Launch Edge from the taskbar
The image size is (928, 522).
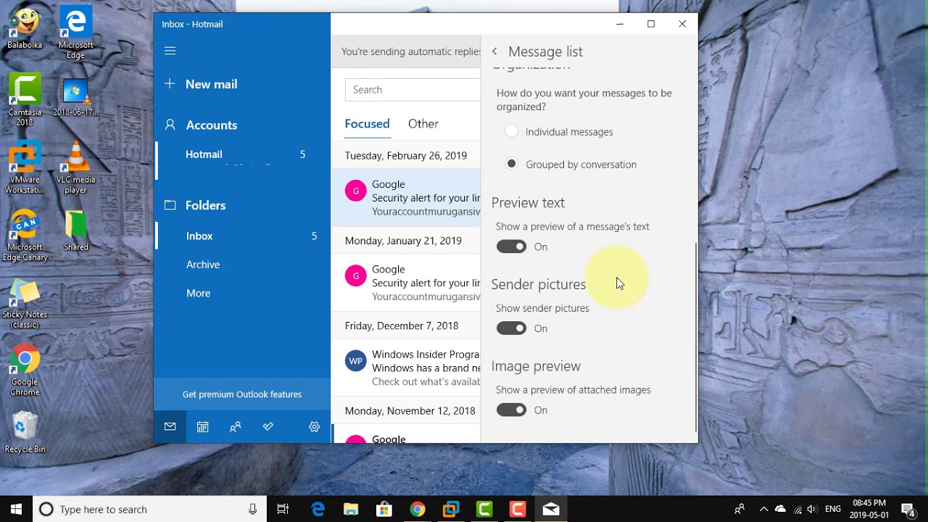318,509
